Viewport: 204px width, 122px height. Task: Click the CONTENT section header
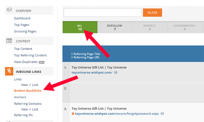pos(29,41)
